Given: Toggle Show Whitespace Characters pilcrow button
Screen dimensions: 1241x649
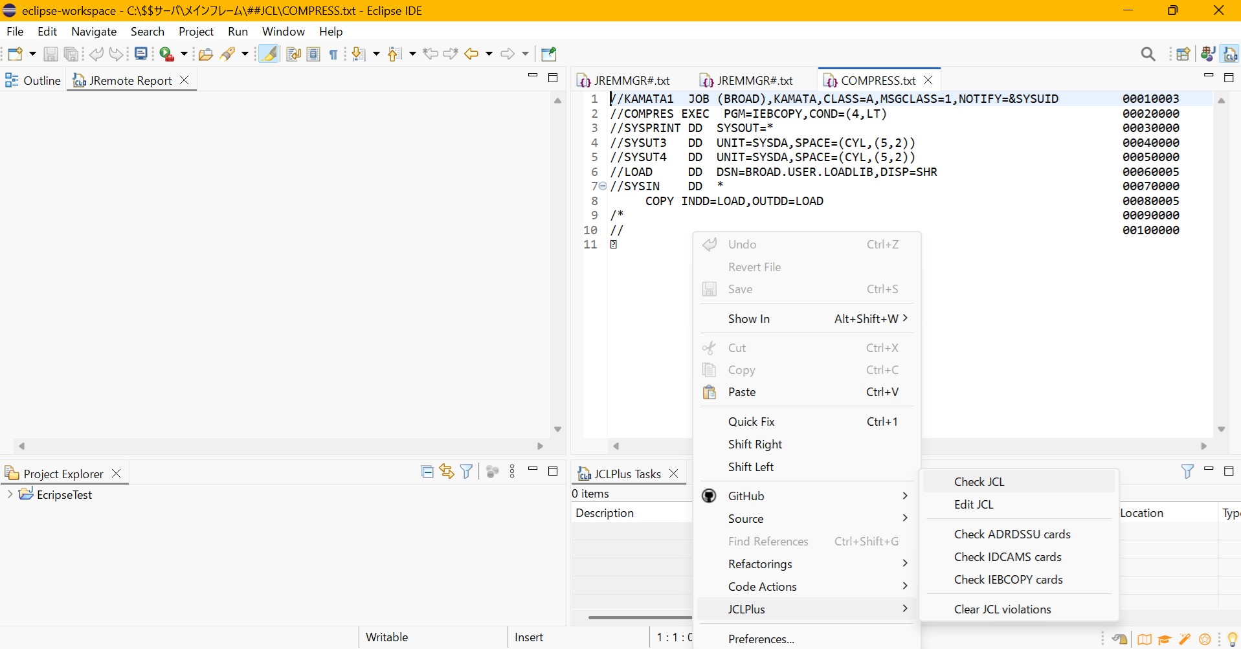Looking at the screenshot, I should point(333,54).
